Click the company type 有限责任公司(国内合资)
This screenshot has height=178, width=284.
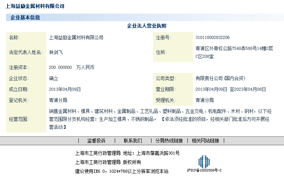pyautogui.click(x=220, y=78)
